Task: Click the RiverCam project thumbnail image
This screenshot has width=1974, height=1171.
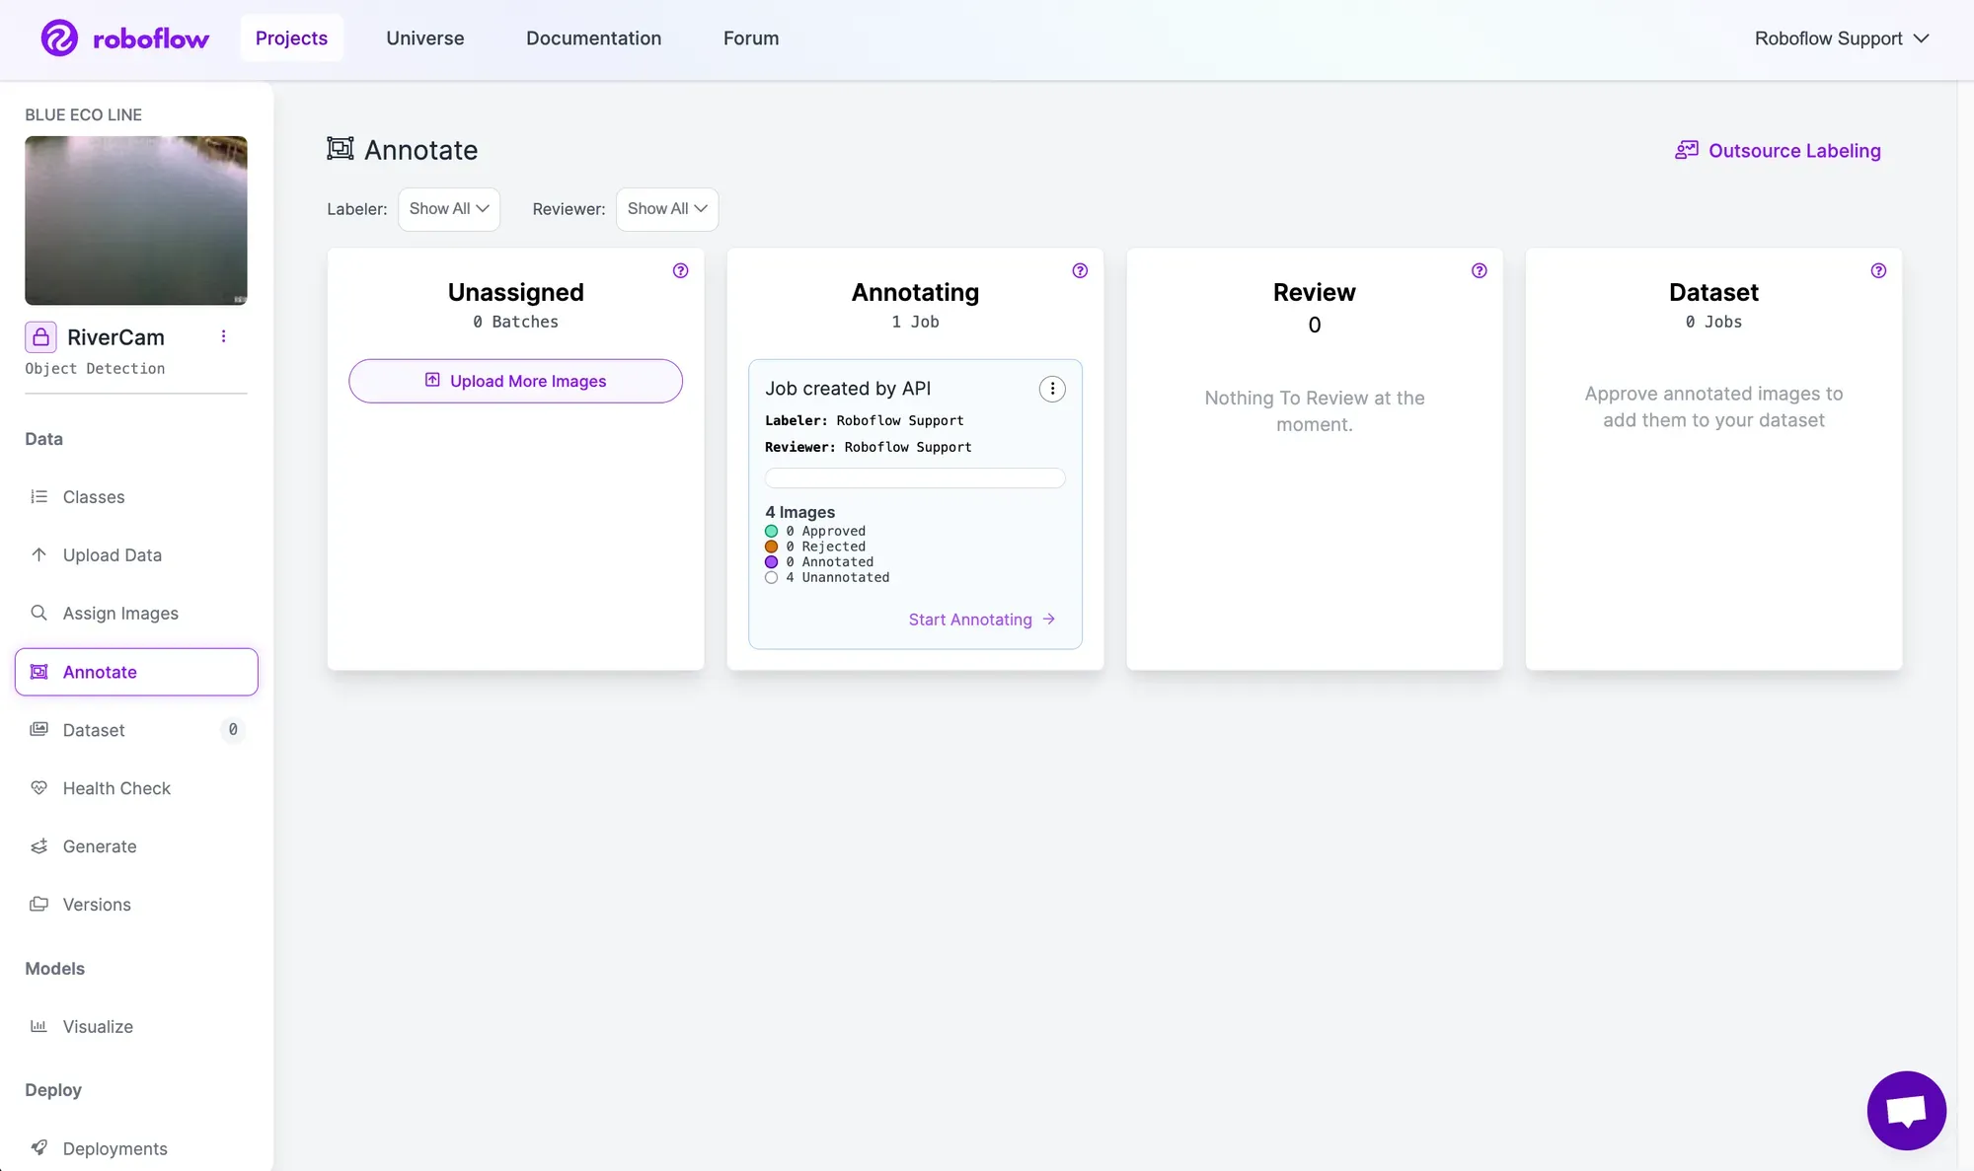Action: click(x=136, y=221)
